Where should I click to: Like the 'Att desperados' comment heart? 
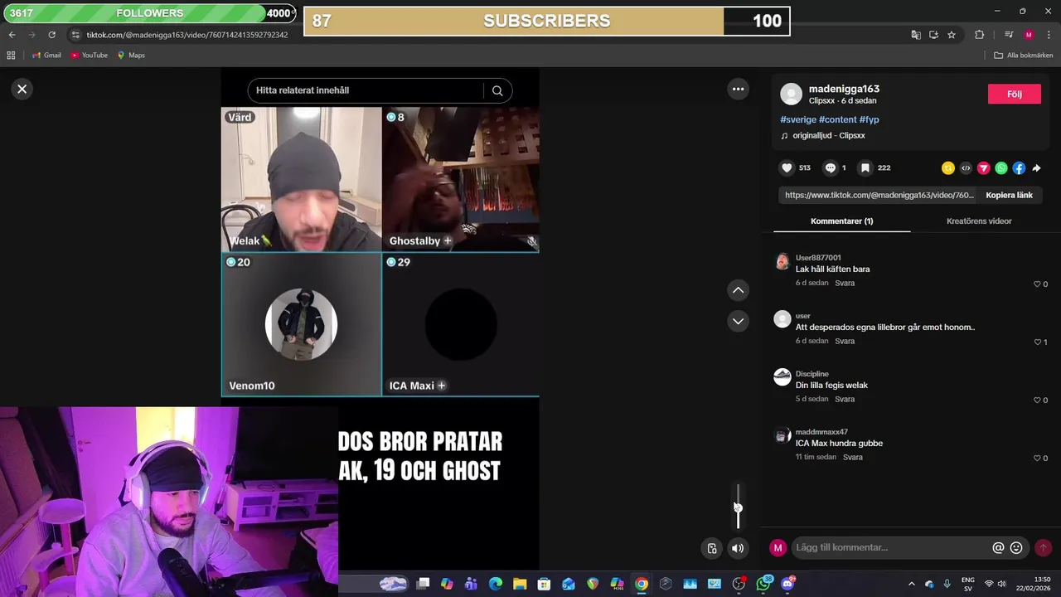tap(1036, 342)
